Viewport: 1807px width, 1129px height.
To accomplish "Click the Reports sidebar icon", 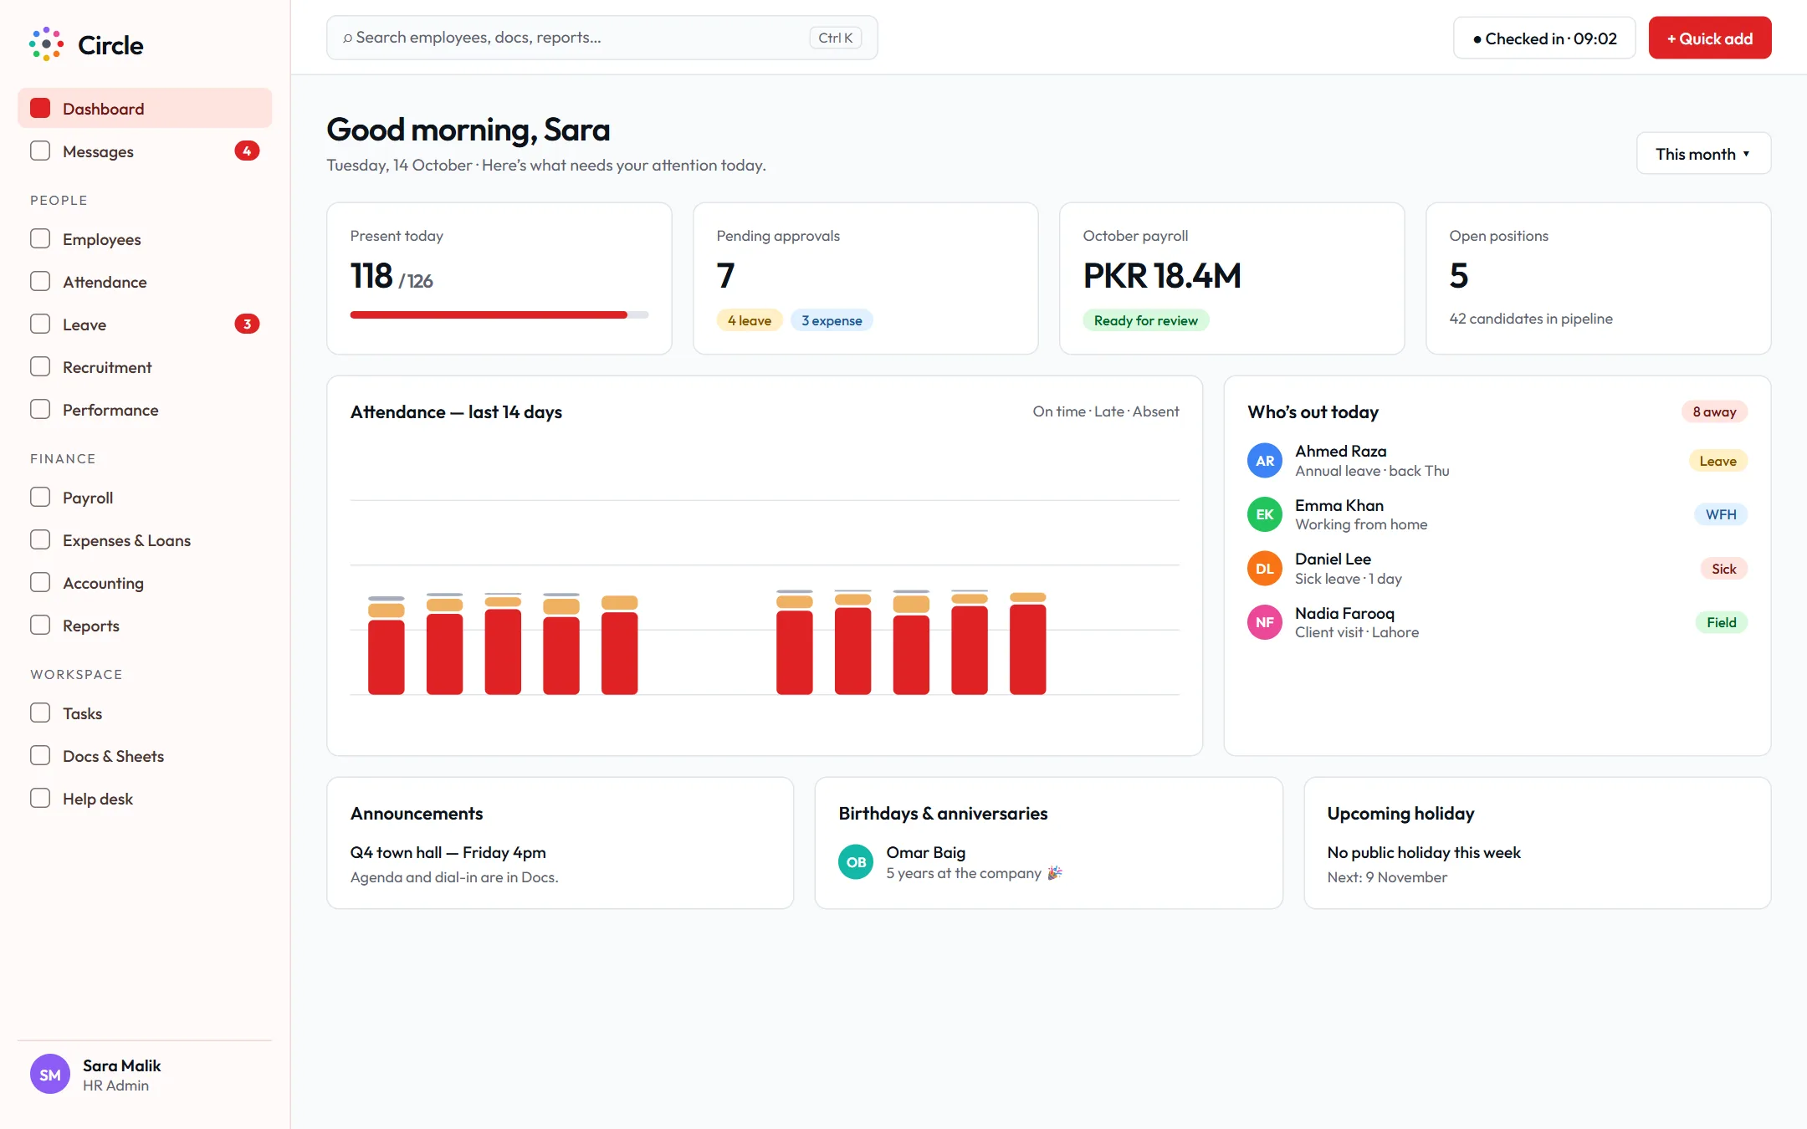I will (x=40, y=626).
